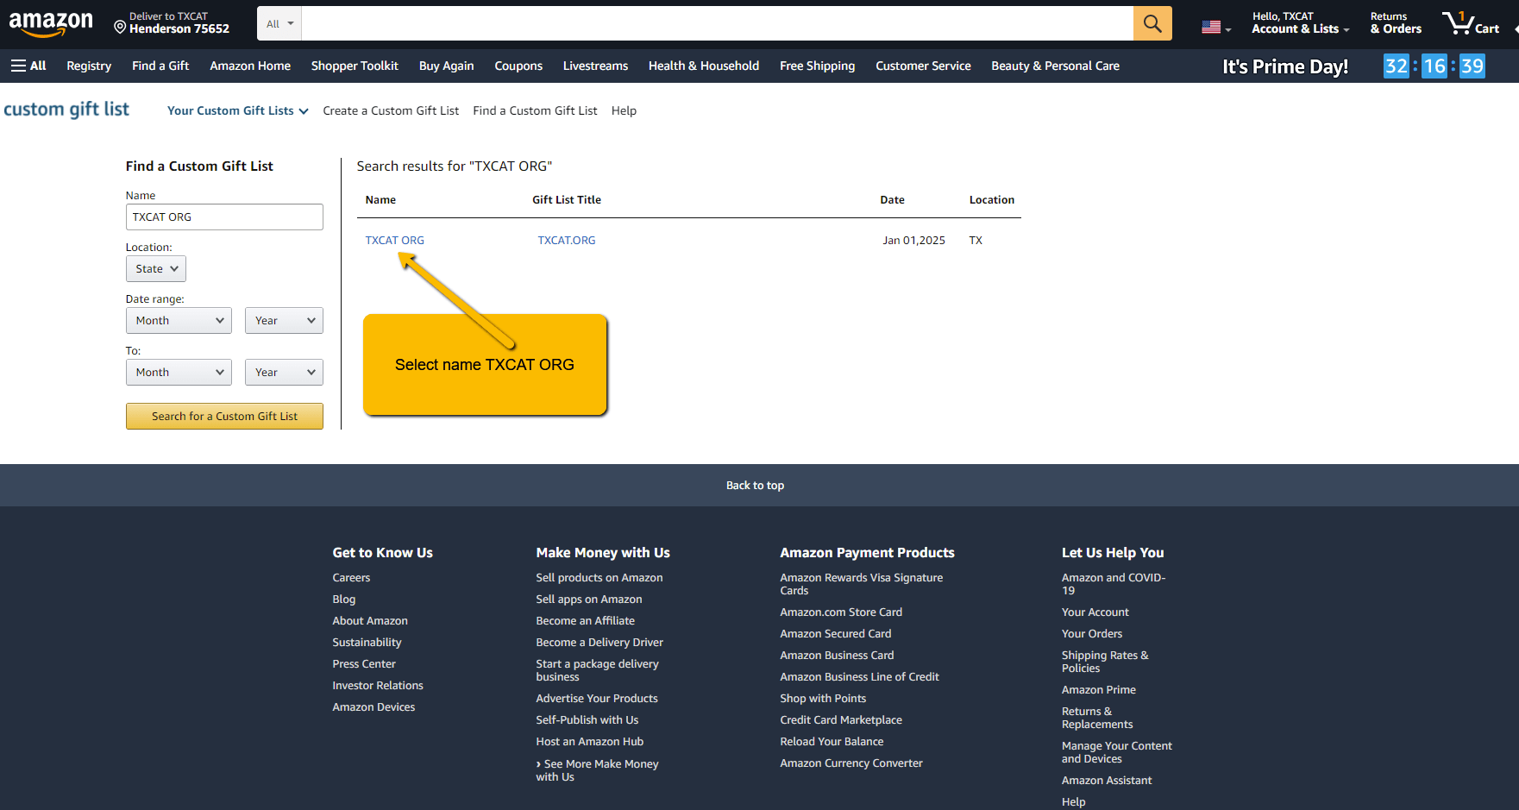Expand Account & Lists menu
The image size is (1519, 810).
1301,23
